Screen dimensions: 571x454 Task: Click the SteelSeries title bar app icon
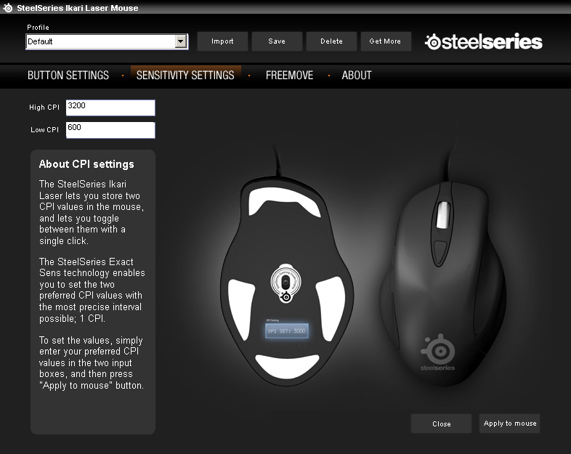point(7,8)
